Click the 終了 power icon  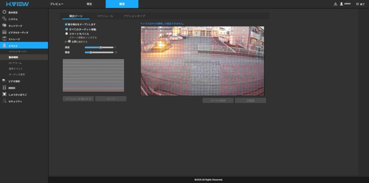[357, 4]
